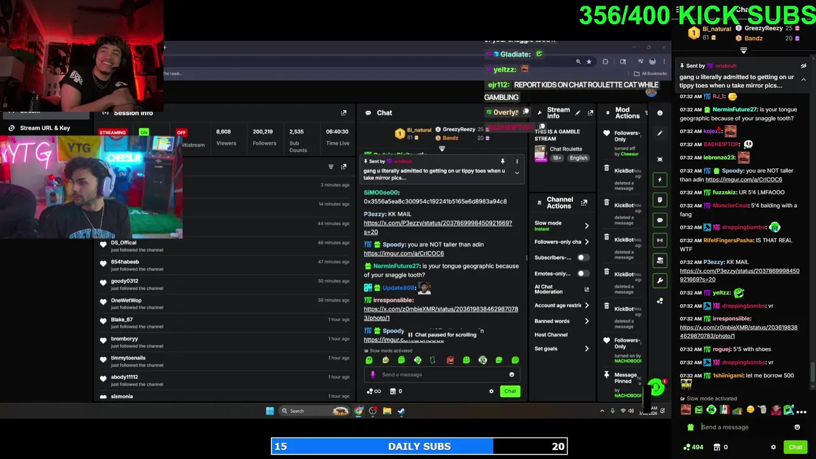Open Spoody imgur link in dashboard chat
Image resolution: width=816 pixels, height=459 pixels.
(404, 254)
